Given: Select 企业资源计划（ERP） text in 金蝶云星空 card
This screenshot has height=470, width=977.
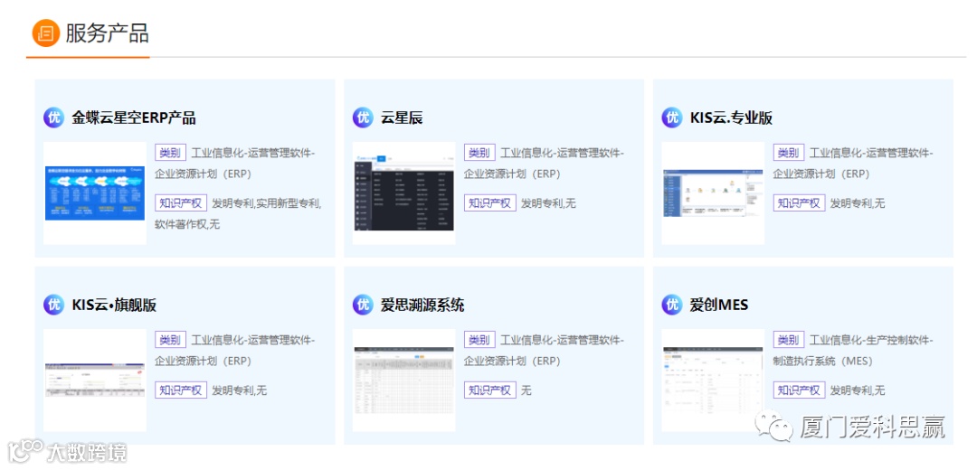Looking at the screenshot, I should [x=204, y=174].
